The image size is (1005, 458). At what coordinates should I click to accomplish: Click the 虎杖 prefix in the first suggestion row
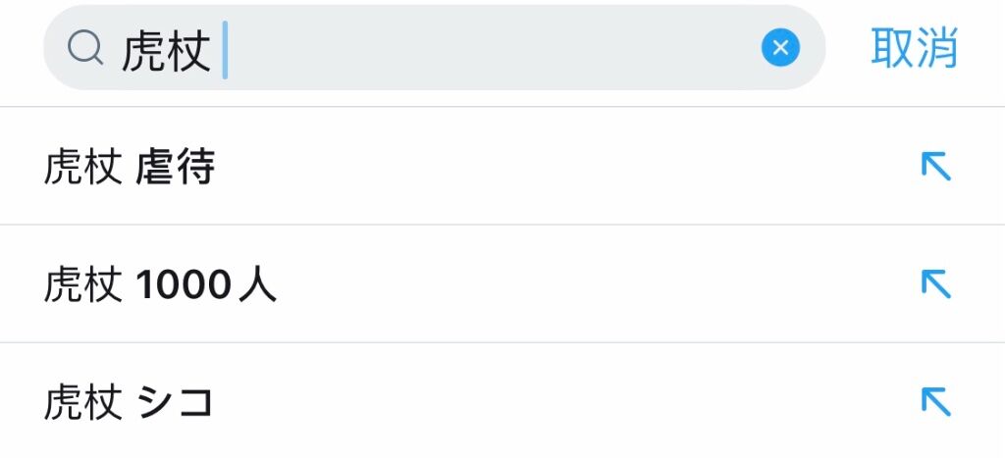(82, 167)
